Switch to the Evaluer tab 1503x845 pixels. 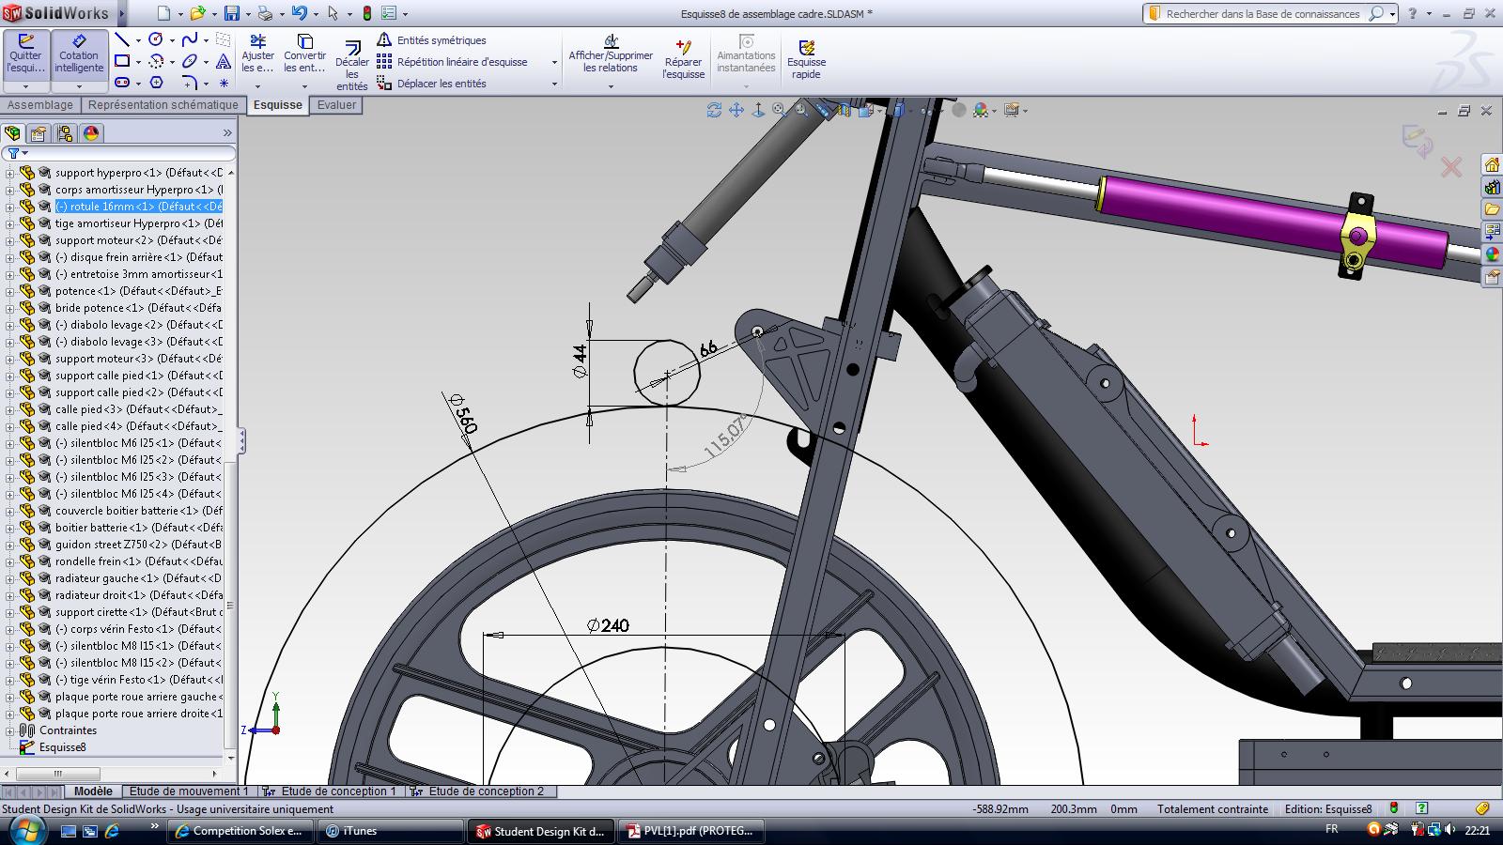click(336, 105)
